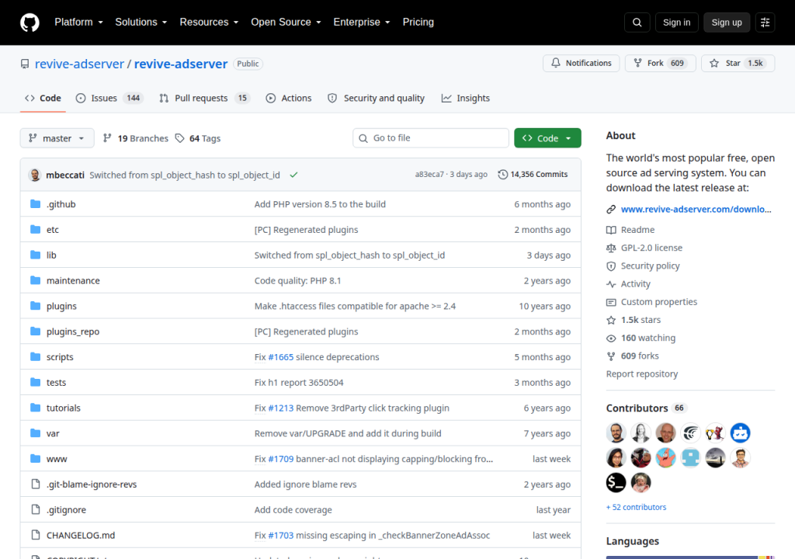795x559 pixels.
Task: Click the bell Notifications button
Action: 581,63
